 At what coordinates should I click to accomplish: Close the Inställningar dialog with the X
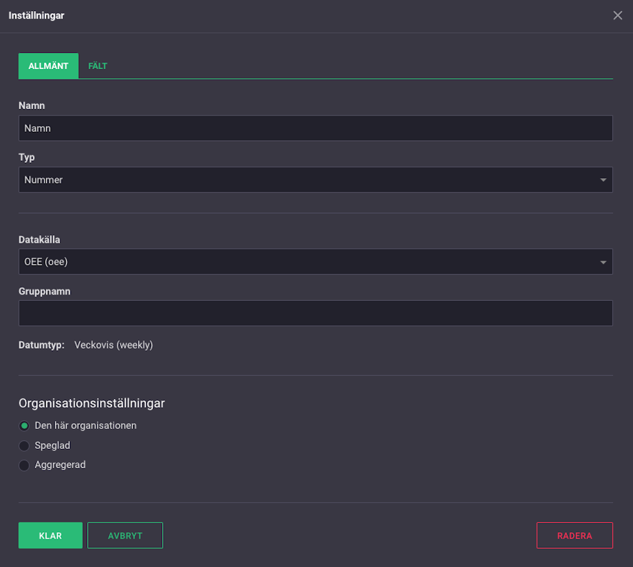pyautogui.click(x=617, y=15)
